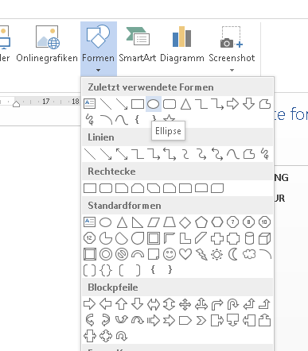The height and width of the screenshot is (351, 308).
Task: Choose the U-turn block arrow
Action: click(x=233, y=304)
